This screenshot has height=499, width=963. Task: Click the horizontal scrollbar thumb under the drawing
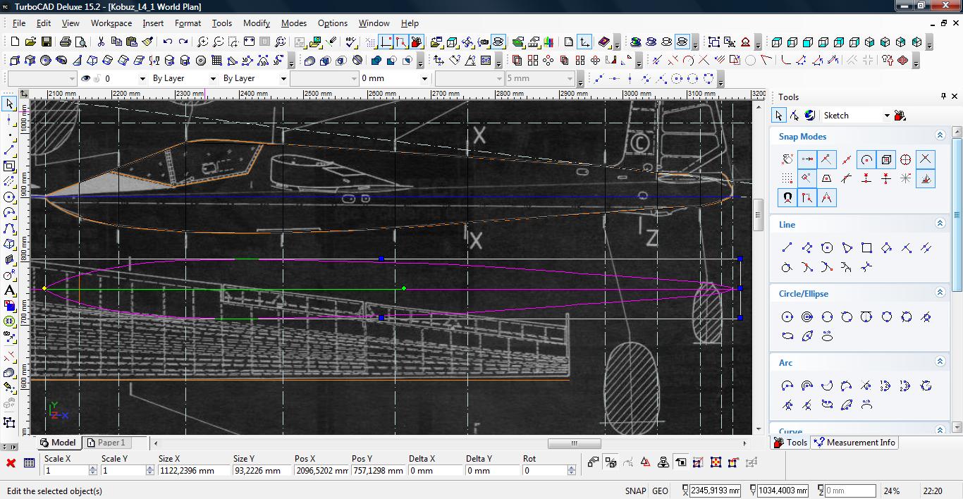(575, 443)
